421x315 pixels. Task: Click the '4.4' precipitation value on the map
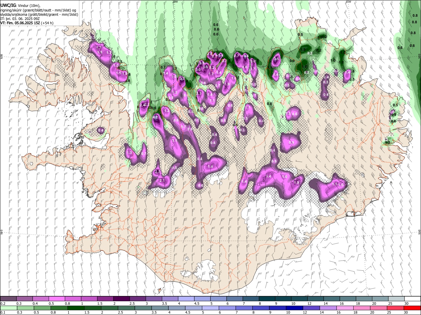[246, 56]
